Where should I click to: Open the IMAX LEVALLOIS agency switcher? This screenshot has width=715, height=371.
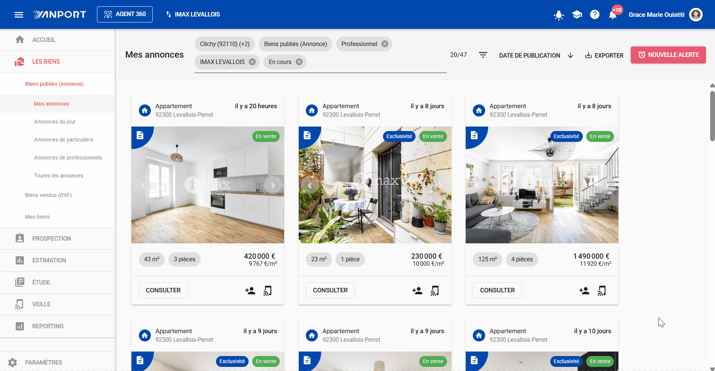click(193, 14)
